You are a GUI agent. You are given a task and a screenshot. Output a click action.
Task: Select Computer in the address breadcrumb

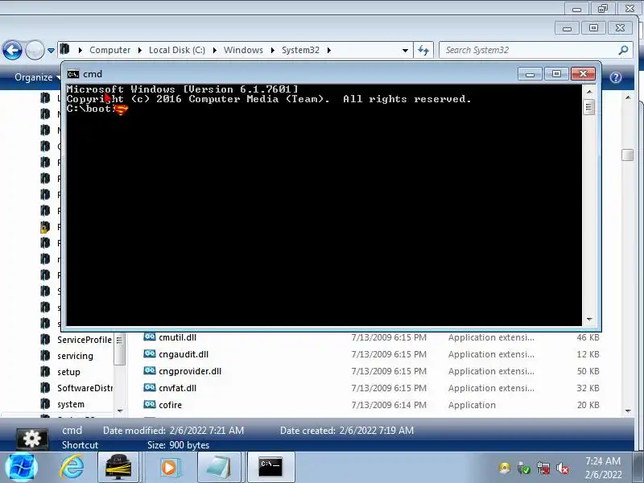tap(109, 50)
